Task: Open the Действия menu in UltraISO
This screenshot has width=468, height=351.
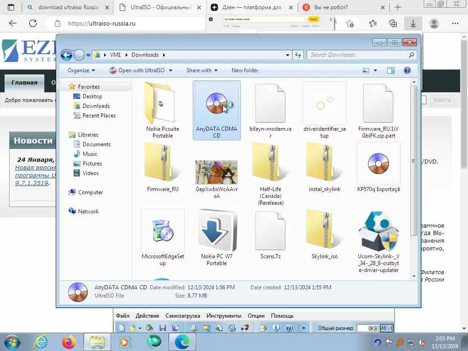Action: pos(147,316)
